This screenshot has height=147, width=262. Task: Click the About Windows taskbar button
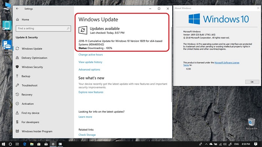click(x=60, y=144)
